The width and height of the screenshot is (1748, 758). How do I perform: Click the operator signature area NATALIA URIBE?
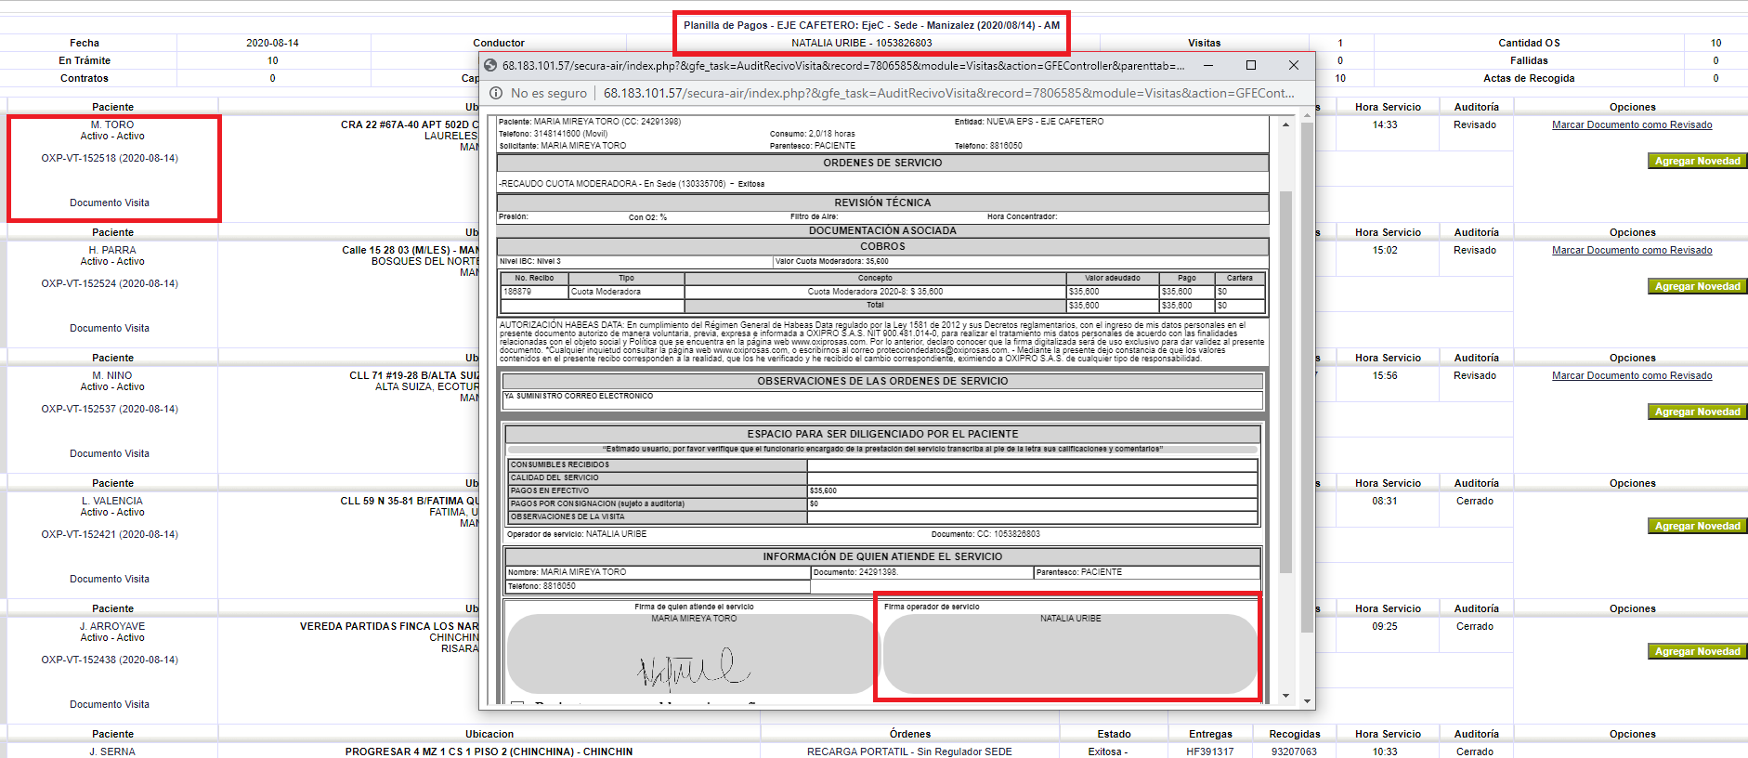pos(1070,653)
